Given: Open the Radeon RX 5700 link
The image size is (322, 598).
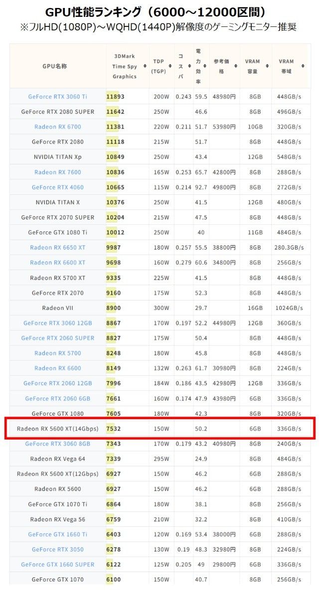Looking at the screenshot, I should (x=58, y=353).
